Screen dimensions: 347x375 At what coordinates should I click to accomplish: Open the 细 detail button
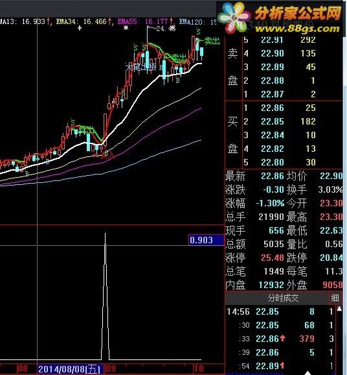point(335,298)
